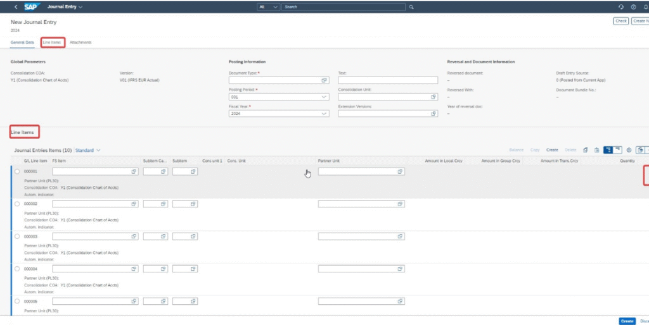Image resolution: width=649 pixels, height=325 pixels.
Task: Click the Amount in Local Crcy column header
Action: [x=443, y=161]
